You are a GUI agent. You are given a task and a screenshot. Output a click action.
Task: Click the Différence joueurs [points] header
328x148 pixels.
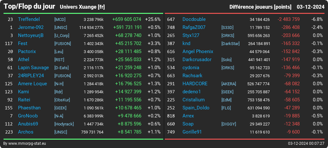pos(260,7)
